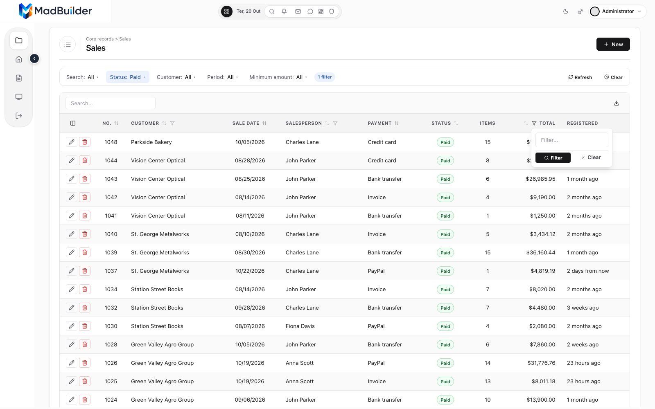
Task: Open the chat bubble icon in top bar
Action: pos(310,11)
